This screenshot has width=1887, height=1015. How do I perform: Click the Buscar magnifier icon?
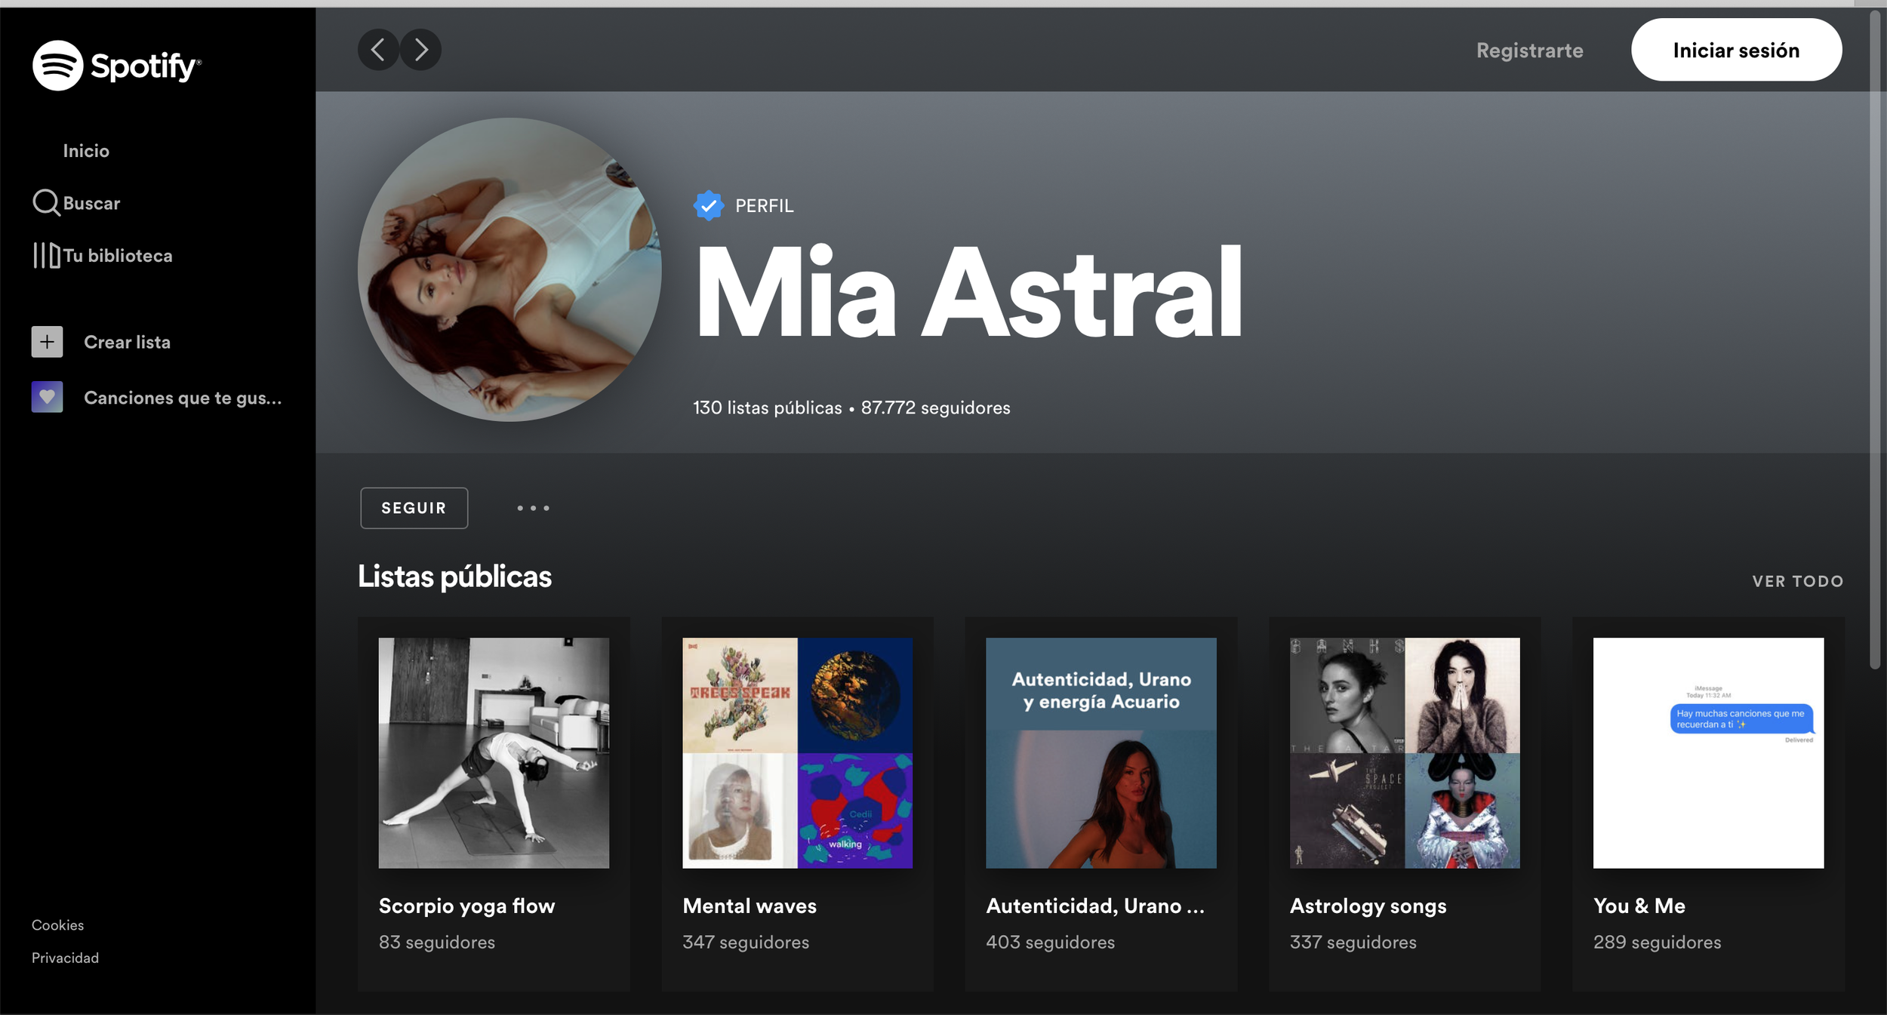46,203
